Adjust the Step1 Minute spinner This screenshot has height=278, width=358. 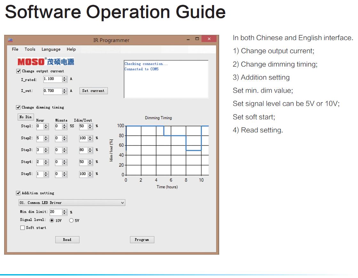(x=65, y=126)
